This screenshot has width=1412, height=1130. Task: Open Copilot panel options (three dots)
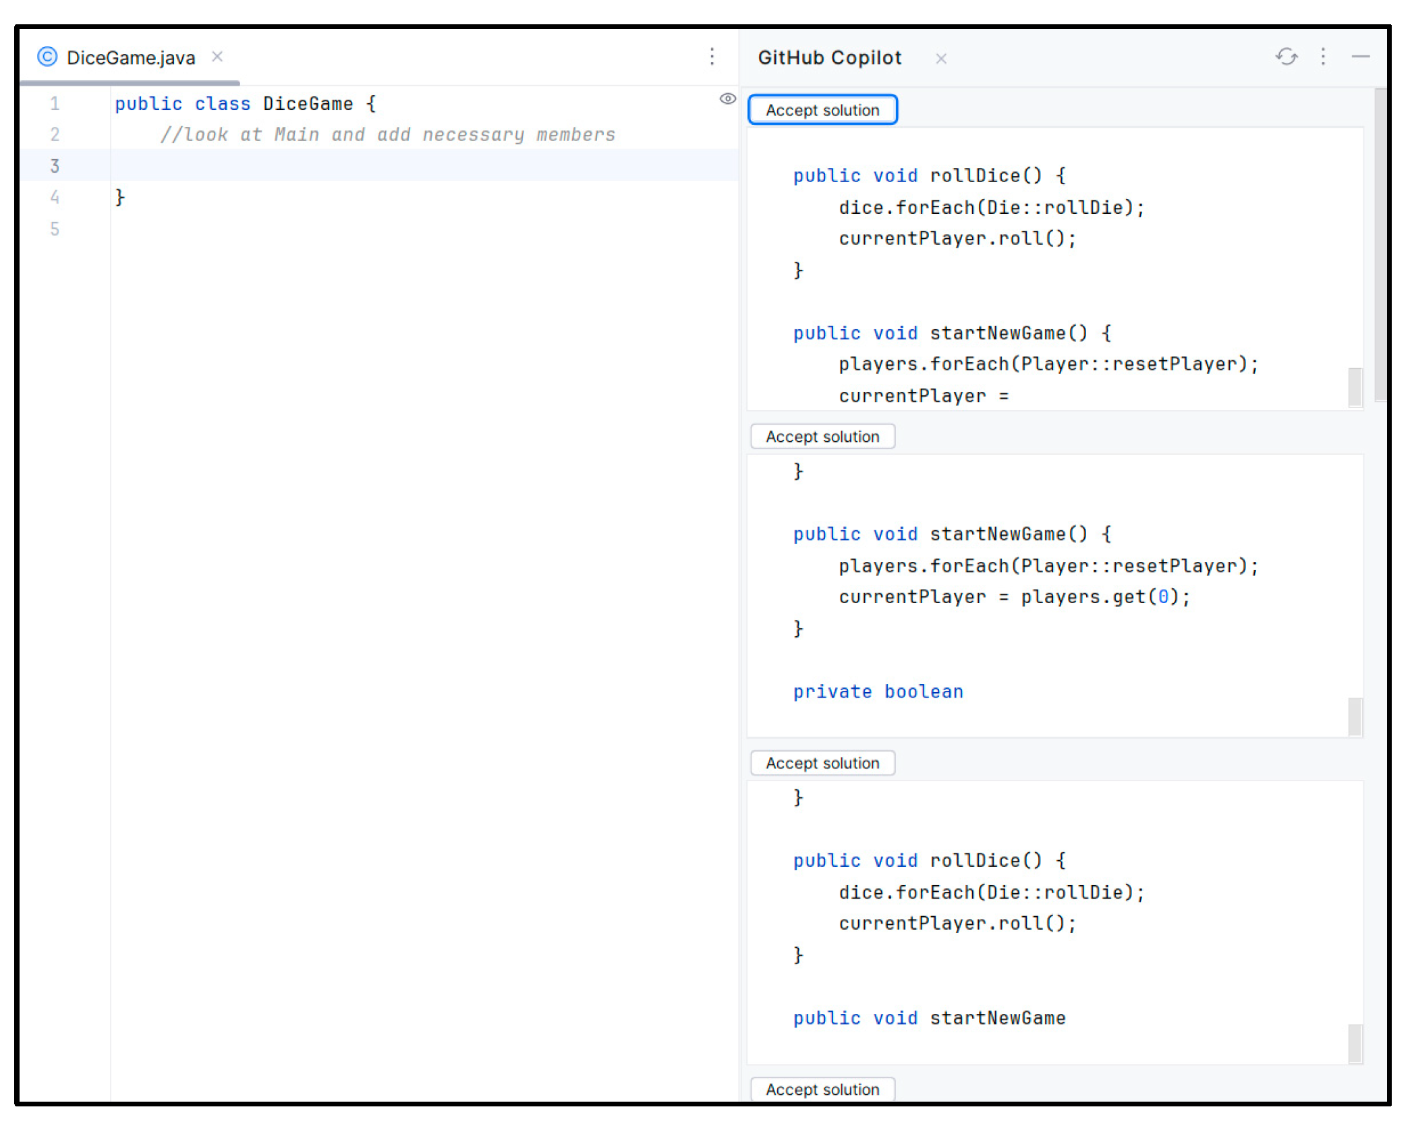1323,57
